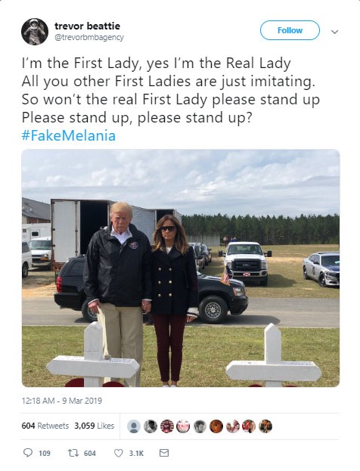Open the tweet timestamp 9 Mar 2019
The height and width of the screenshot is (471, 360).
[x=61, y=401]
